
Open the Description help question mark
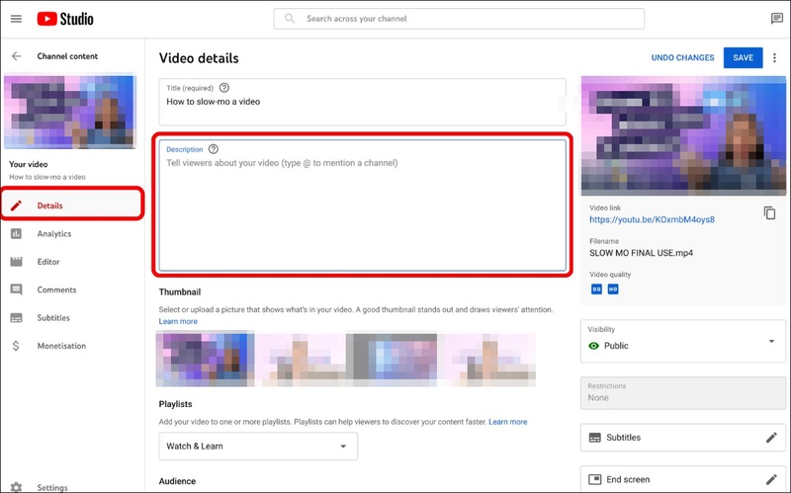tap(214, 149)
